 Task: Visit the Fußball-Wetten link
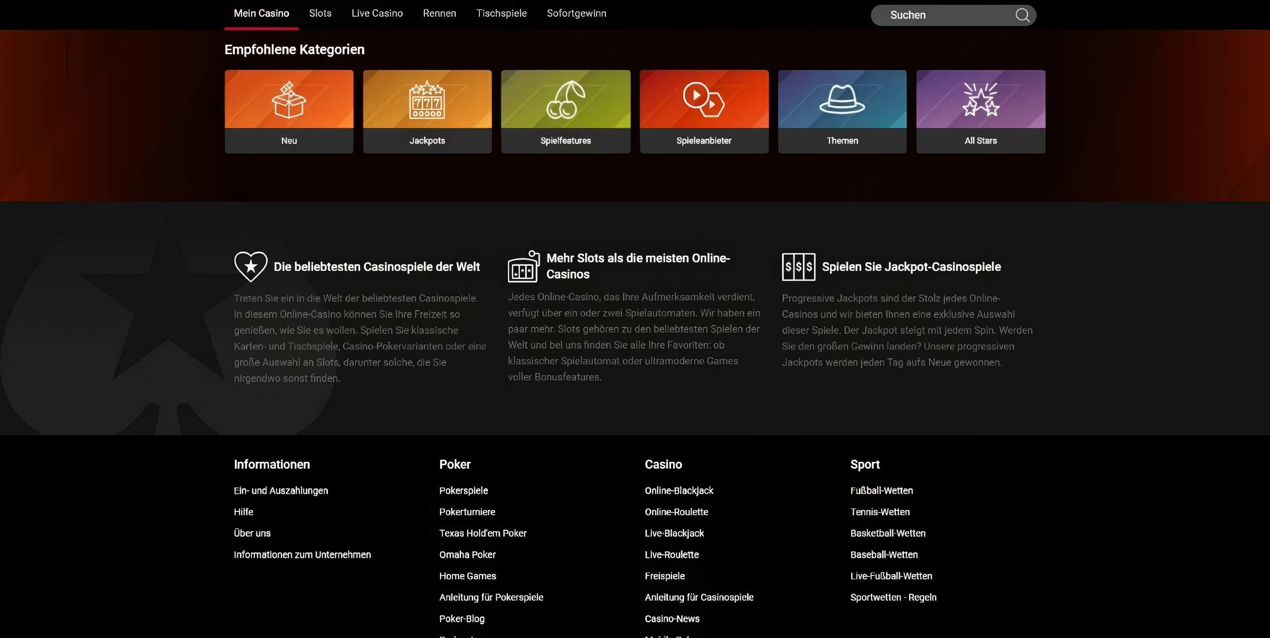(x=881, y=491)
